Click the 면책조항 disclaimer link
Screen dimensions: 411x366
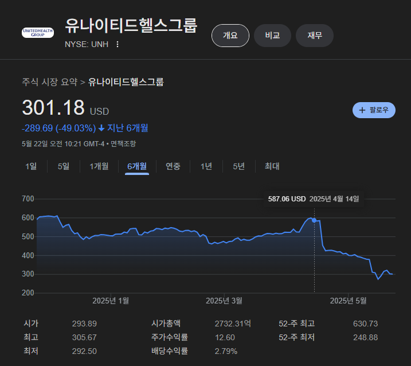point(123,144)
